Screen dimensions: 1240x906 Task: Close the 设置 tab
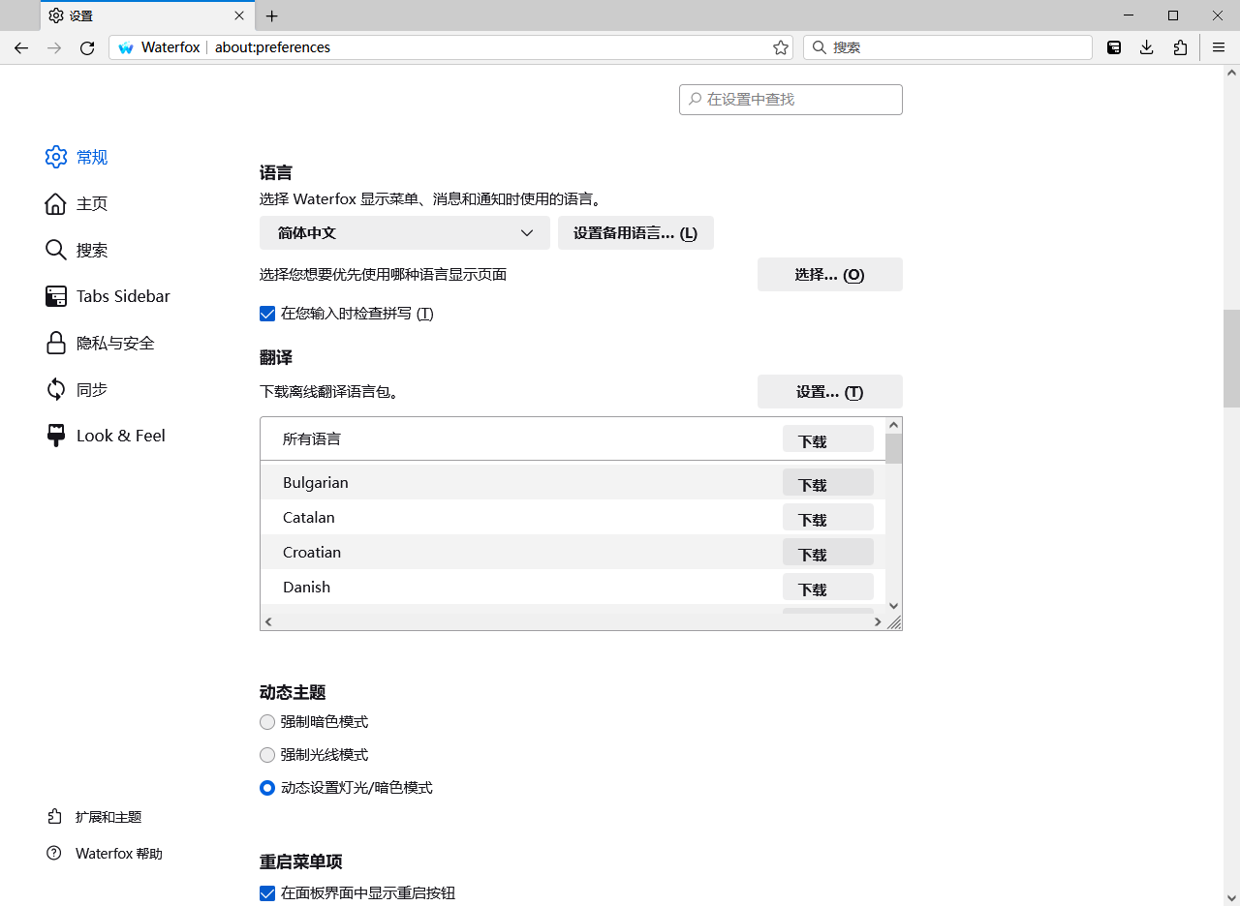pos(240,15)
